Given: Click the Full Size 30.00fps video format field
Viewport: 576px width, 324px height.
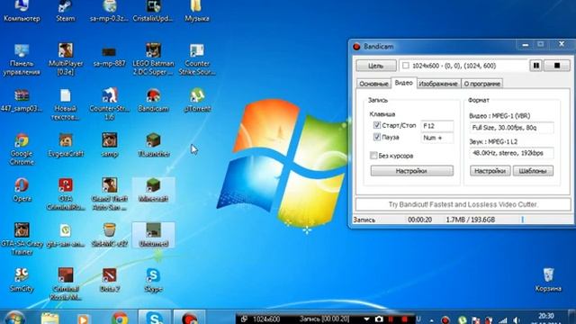Looking at the screenshot, I should (511, 128).
